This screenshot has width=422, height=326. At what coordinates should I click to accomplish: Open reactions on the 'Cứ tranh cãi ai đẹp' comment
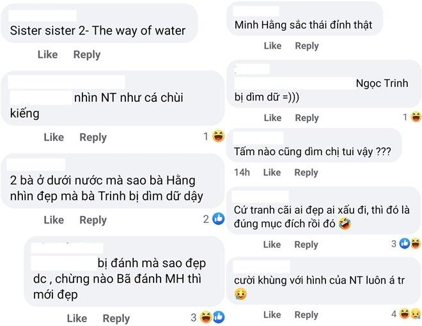tap(410, 243)
